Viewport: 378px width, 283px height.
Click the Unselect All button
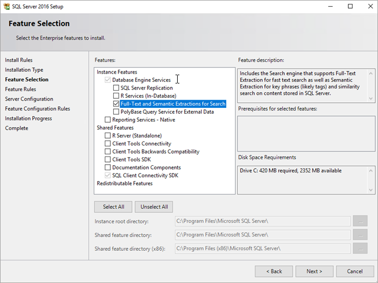[x=154, y=207]
